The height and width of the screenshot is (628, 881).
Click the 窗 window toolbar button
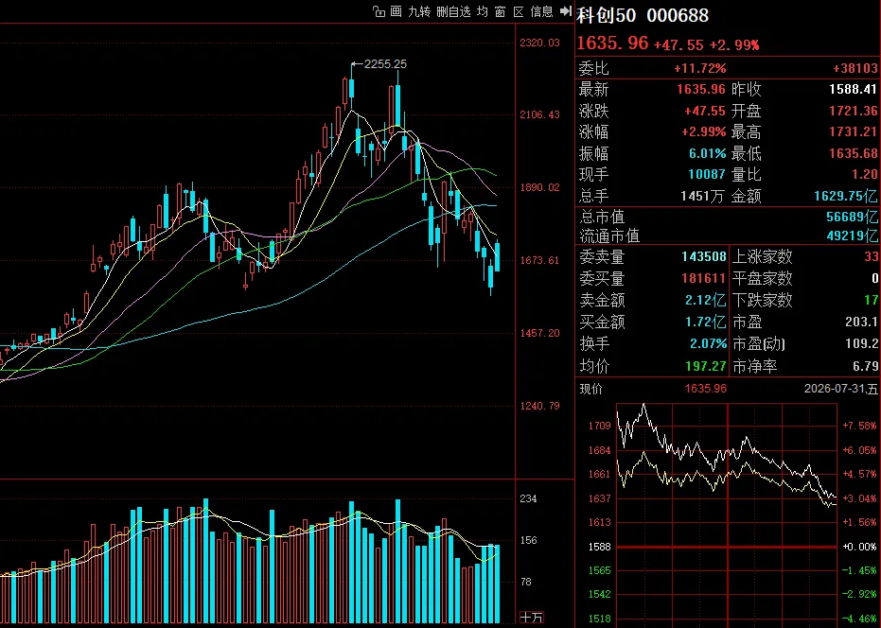500,11
